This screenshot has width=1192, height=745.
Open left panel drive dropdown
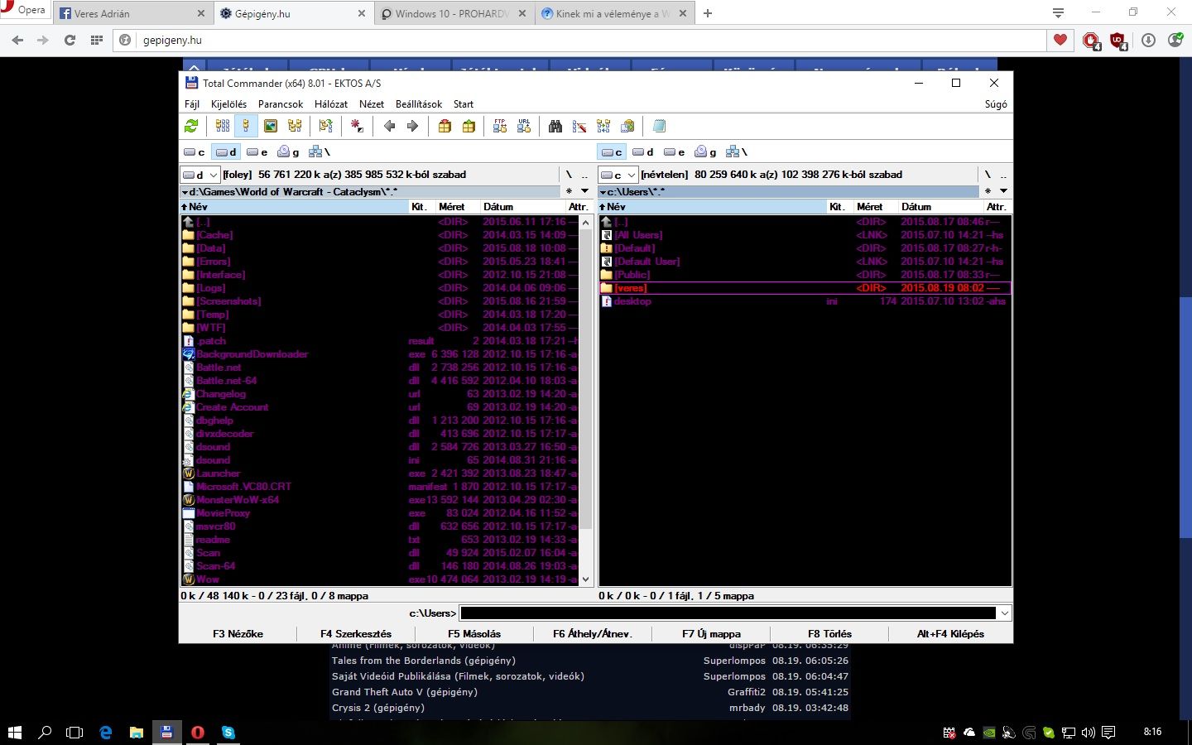tap(213, 175)
